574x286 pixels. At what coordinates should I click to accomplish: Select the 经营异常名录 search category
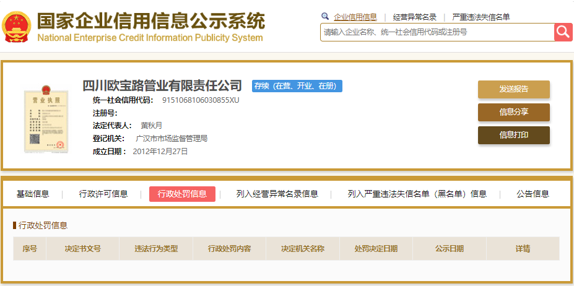(x=415, y=17)
